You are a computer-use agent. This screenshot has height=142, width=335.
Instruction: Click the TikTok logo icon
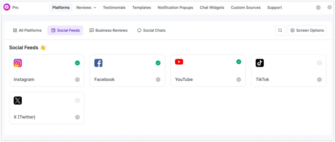point(259,63)
